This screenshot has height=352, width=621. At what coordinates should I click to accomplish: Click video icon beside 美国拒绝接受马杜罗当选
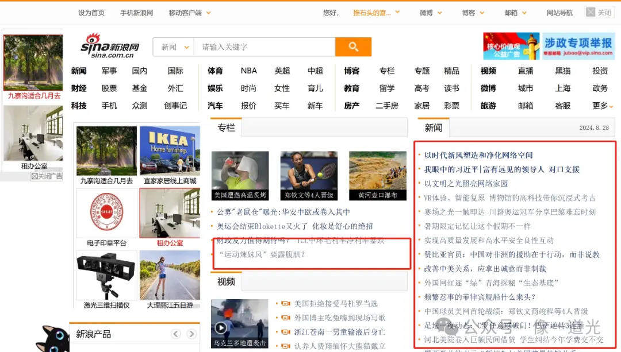click(286, 304)
